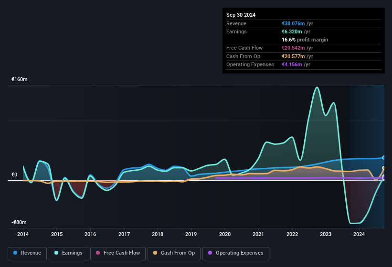Click the pink dot in Free Cash Flow legend

pyautogui.click(x=98, y=253)
